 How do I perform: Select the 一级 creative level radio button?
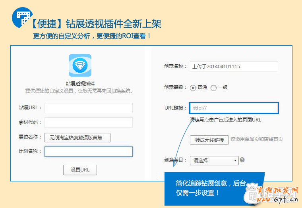[213, 88]
